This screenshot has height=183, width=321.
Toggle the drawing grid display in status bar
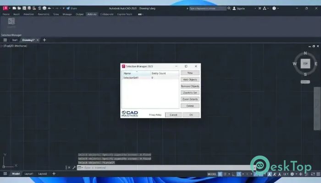coord(220,174)
